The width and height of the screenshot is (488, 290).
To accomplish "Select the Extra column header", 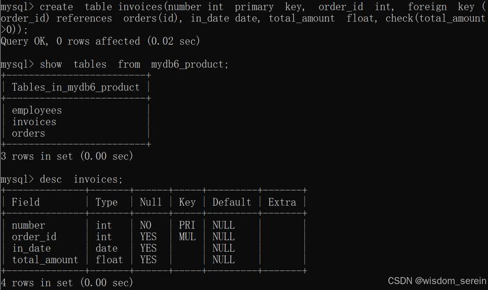I will pos(282,202).
